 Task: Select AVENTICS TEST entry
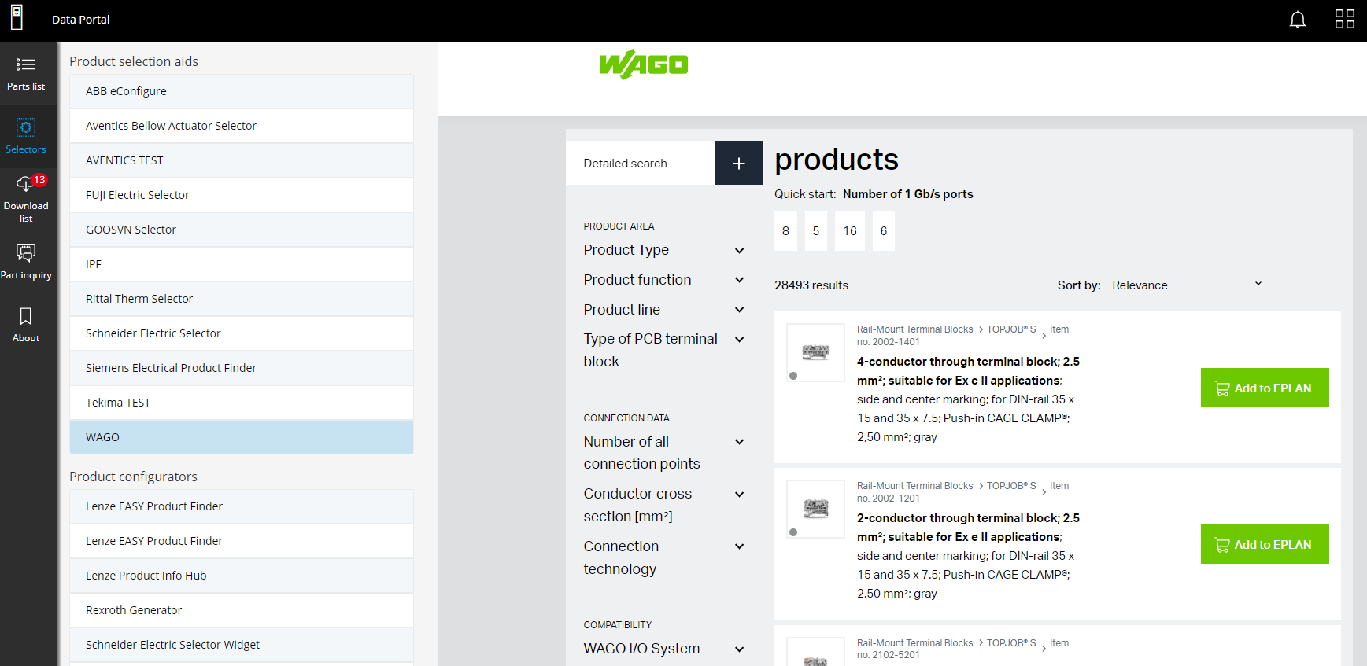(242, 160)
